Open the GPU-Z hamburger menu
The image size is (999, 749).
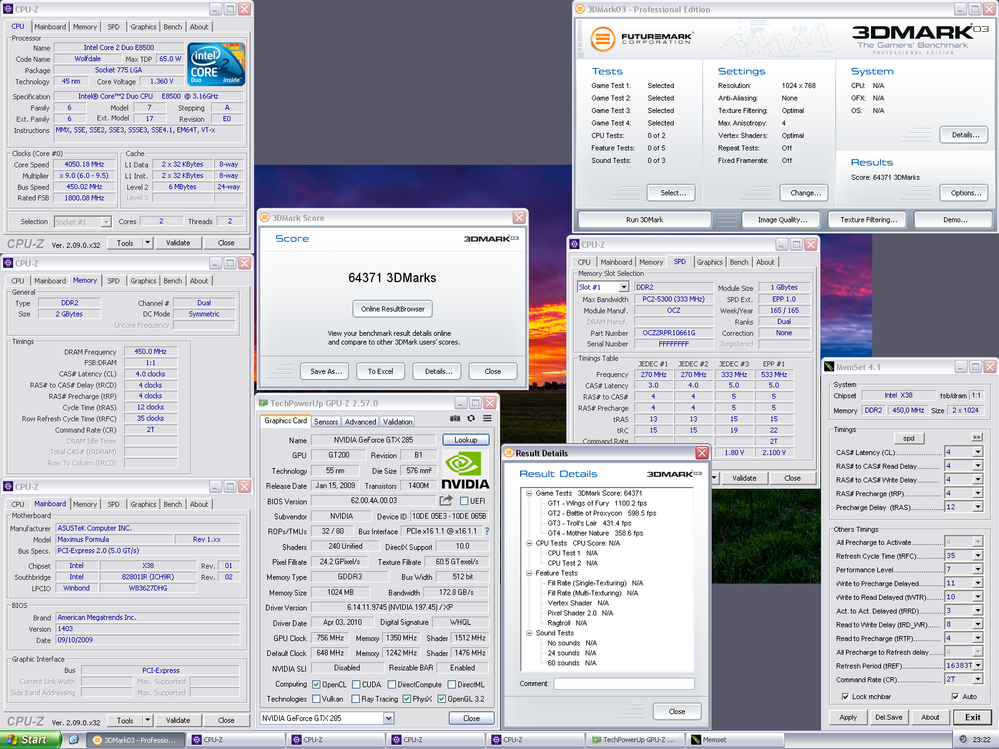pyautogui.click(x=487, y=418)
